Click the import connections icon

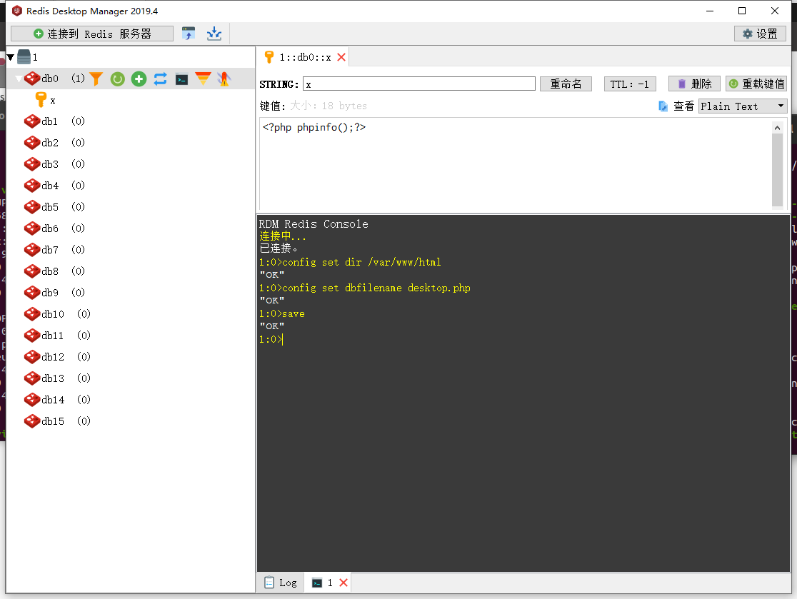click(189, 34)
